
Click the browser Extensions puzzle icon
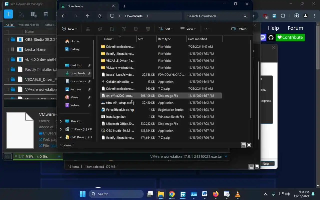[283, 16]
